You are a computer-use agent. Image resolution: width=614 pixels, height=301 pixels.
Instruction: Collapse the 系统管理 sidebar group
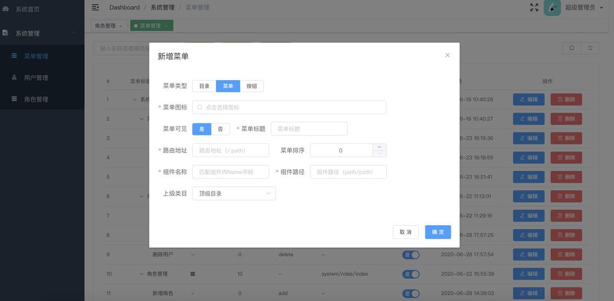coord(42,34)
